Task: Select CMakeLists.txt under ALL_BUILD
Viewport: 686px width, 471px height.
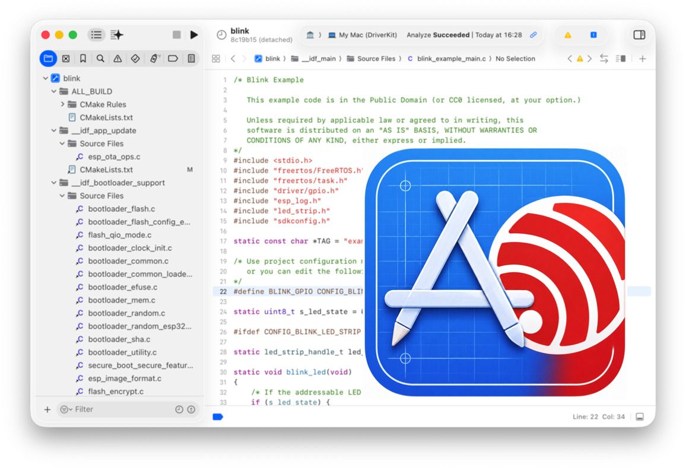Action: tap(106, 117)
